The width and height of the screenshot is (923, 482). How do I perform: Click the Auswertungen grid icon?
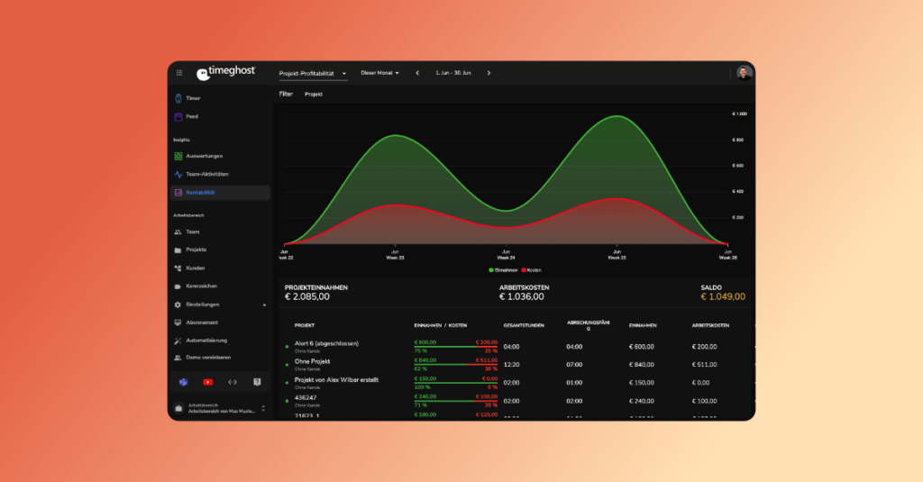[178, 156]
